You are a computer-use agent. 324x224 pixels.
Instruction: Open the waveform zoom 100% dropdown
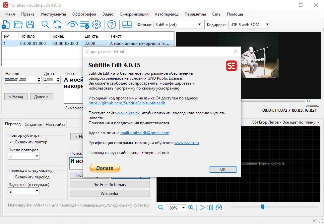tap(176, 208)
